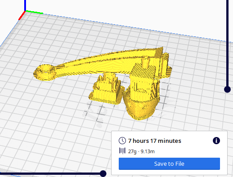233x177 pixels.
Task: Click the blue Z axis line
Action: [x=25, y=5]
